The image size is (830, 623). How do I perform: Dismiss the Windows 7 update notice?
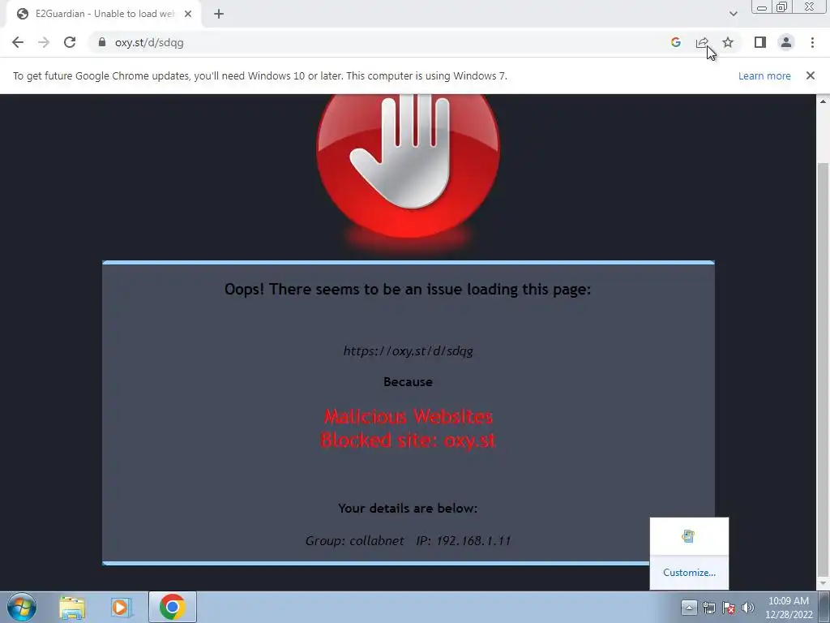(810, 75)
